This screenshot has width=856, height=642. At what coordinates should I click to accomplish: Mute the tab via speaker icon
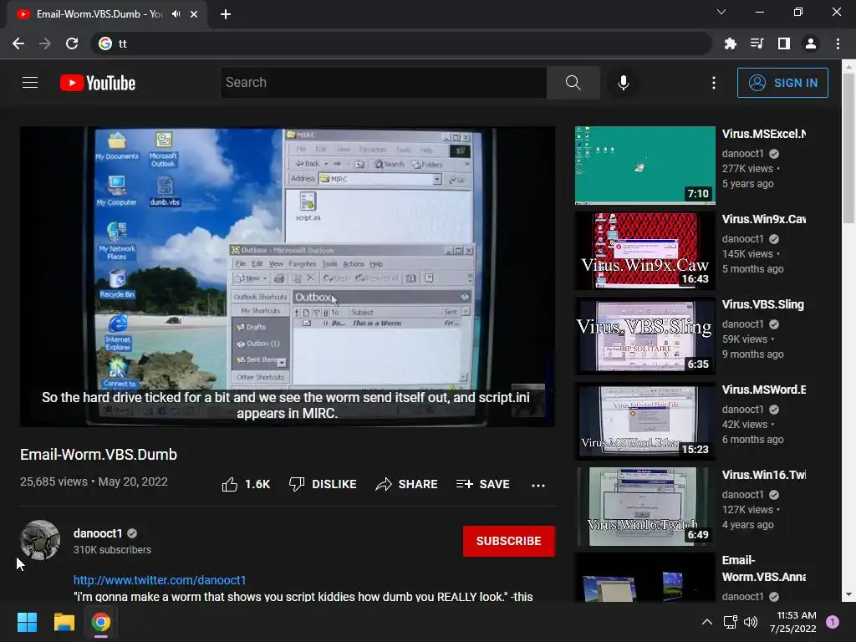176,14
